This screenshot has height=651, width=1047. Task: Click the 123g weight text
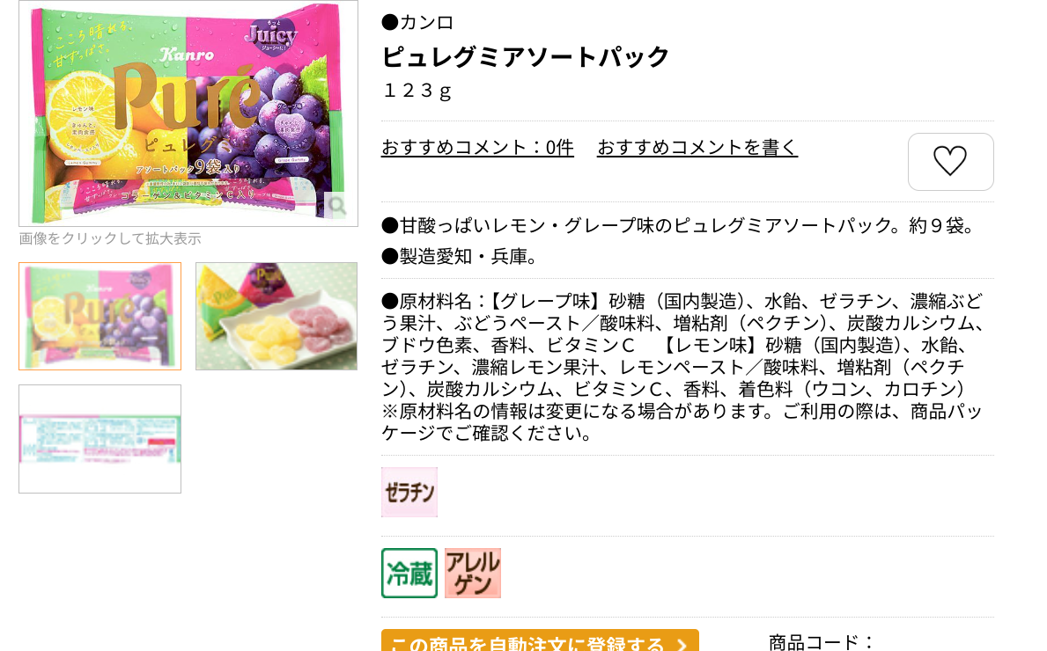tap(417, 90)
